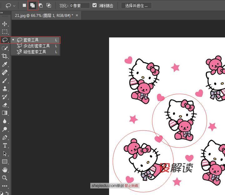
Task: Select the Dodge tool
Action: (5, 129)
